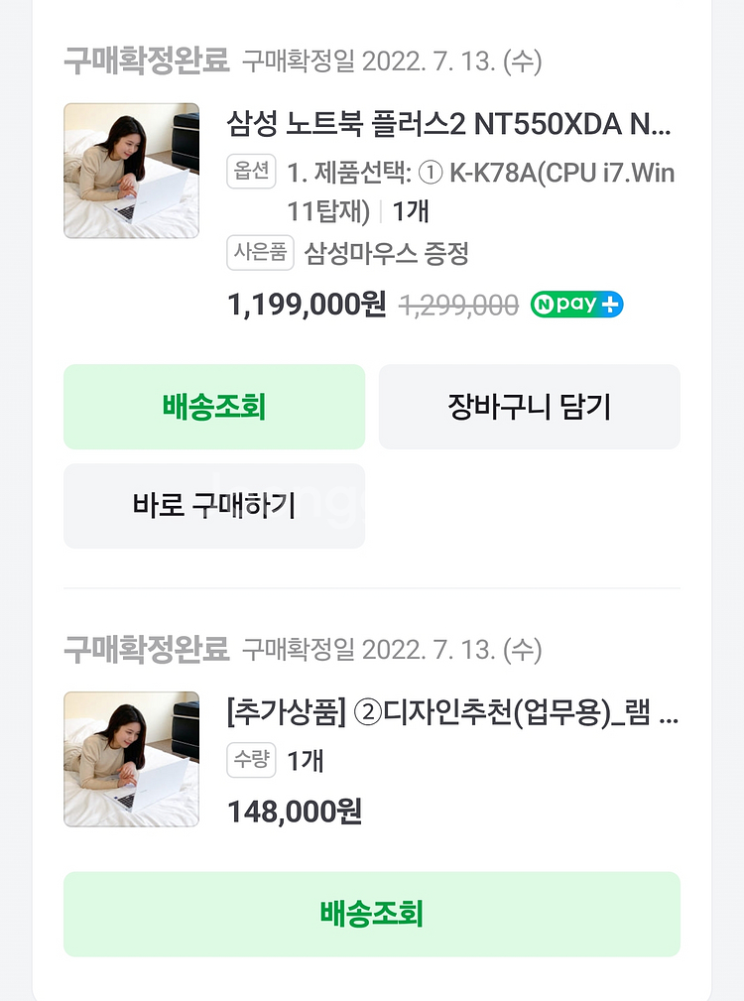Open the Samsung notebook product thumbnail
This screenshot has height=1001, width=744.
pyautogui.click(x=131, y=171)
